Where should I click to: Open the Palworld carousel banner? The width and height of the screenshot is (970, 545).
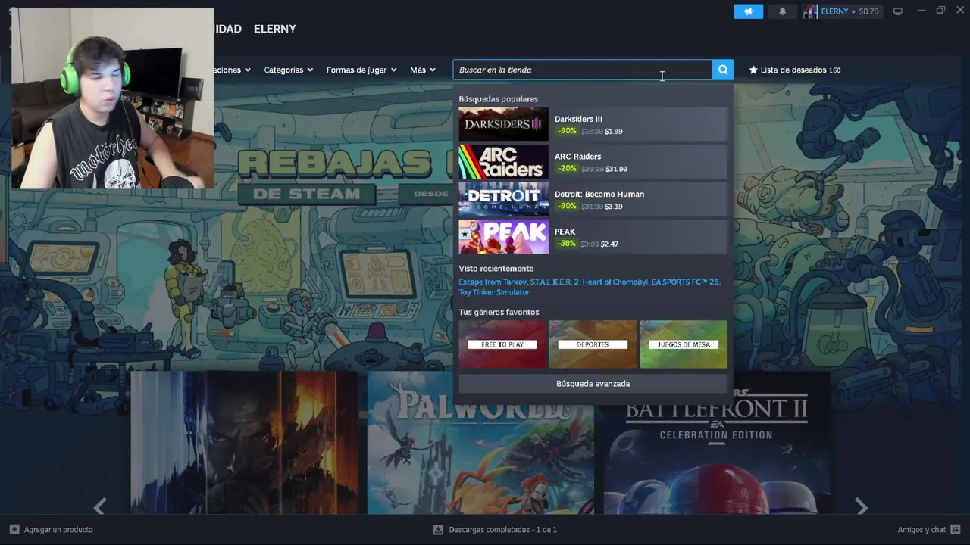pyautogui.click(x=480, y=443)
